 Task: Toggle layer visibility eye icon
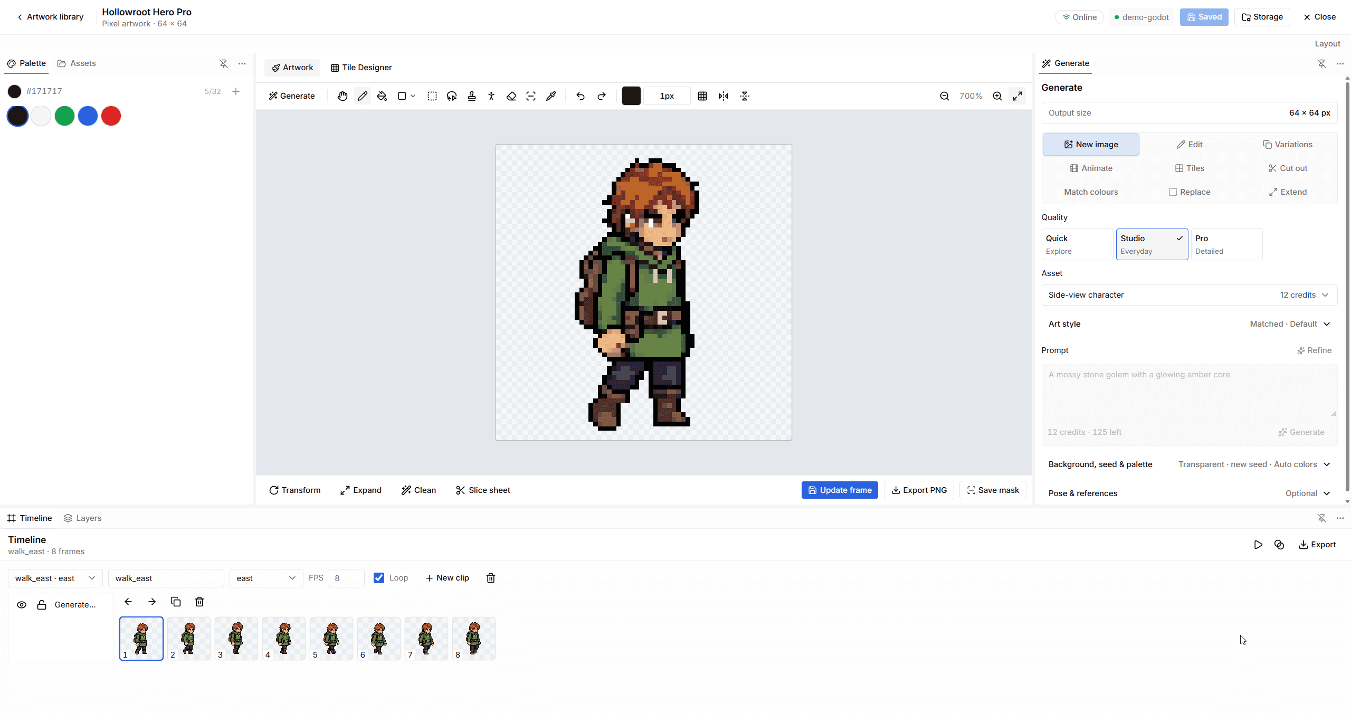(x=22, y=605)
